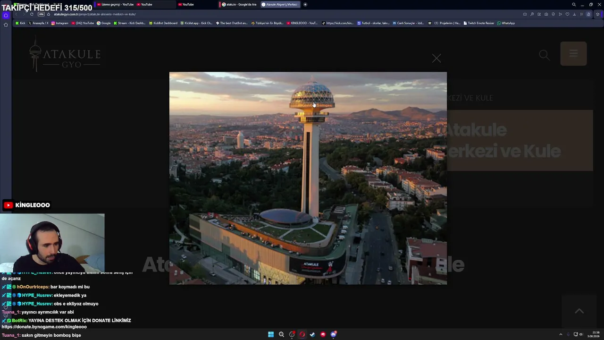This screenshot has width=604, height=340.
Task: Open the Windows Start menu
Action: [x=271, y=334]
